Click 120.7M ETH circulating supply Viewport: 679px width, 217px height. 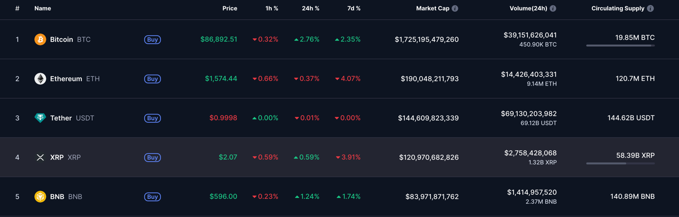pyautogui.click(x=635, y=79)
